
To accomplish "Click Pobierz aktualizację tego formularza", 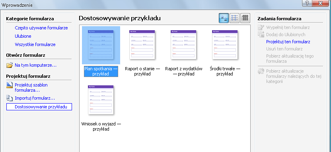I will [x=290, y=59].
